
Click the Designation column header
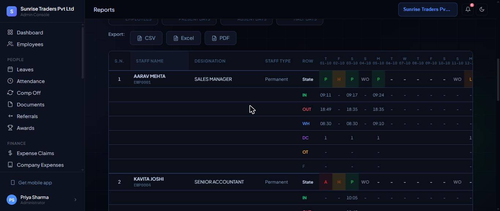point(210,61)
